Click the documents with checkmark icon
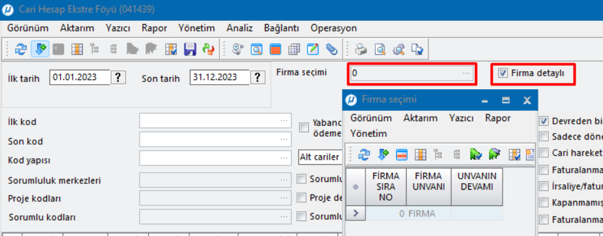 coord(417,49)
